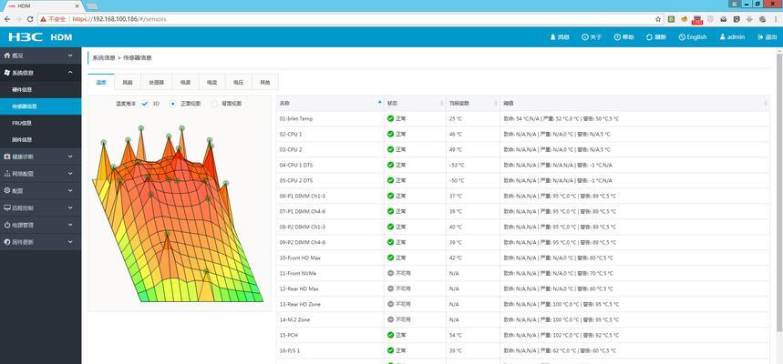Open 远程控制 monitor icon in sidebar

point(7,207)
